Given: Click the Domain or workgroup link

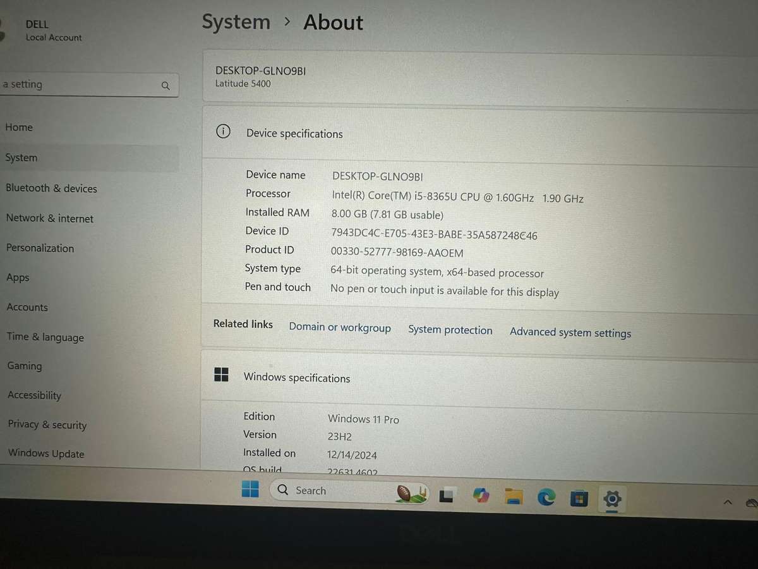Looking at the screenshot, I should (340, 327).
